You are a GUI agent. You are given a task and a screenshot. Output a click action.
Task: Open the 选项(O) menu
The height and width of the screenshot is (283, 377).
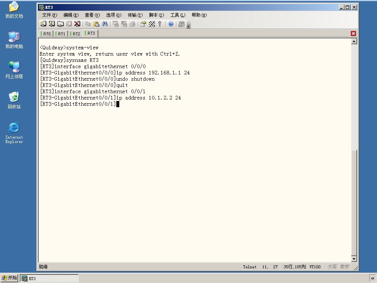pos(113,15)
